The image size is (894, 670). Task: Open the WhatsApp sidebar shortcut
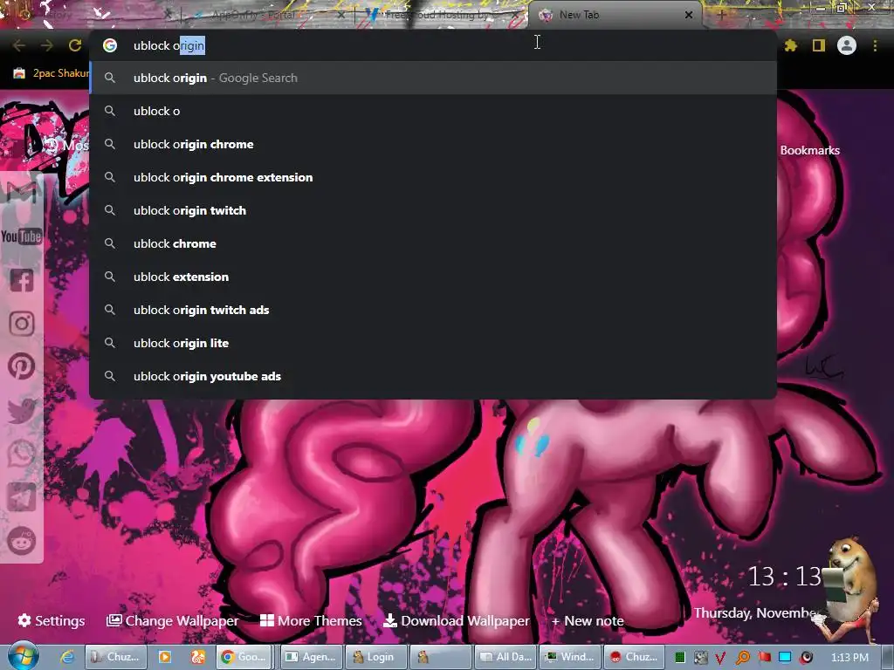pos(22,454)
